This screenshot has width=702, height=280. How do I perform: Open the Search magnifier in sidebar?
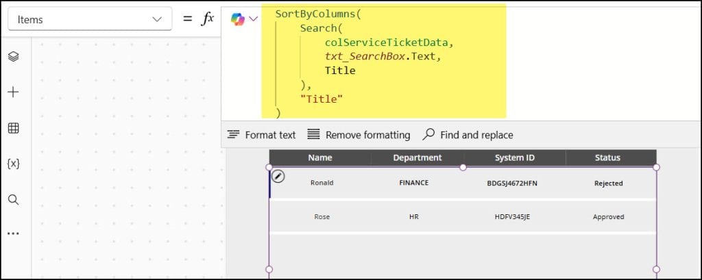pos(14,199)
